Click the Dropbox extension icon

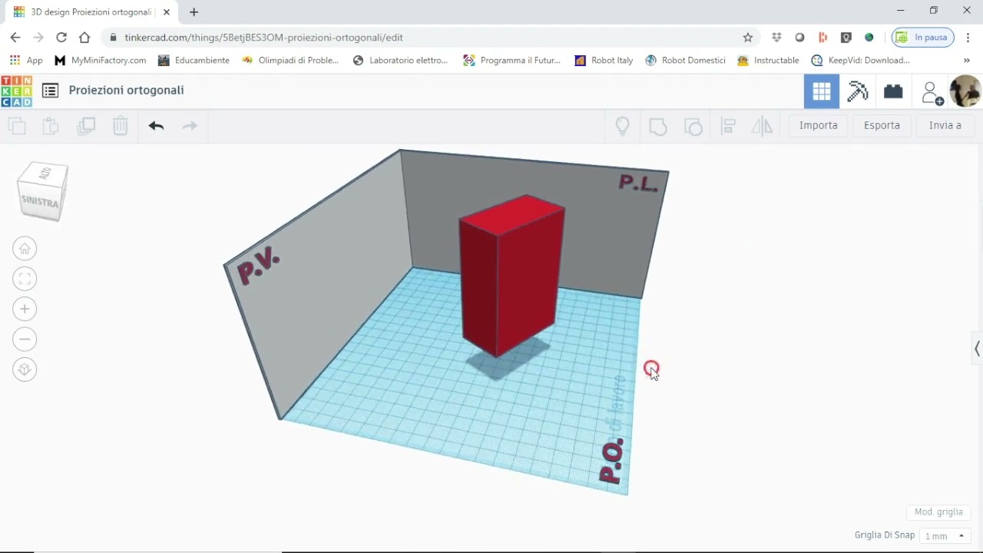(776, 37)
